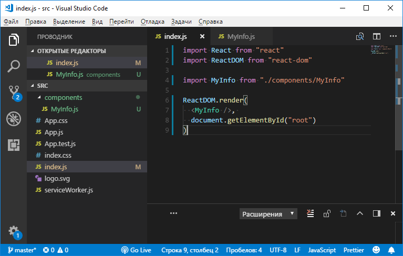This screenshot has width=403, height=256.
Task: Open the Правка menu
Action: tap(36, 22)
